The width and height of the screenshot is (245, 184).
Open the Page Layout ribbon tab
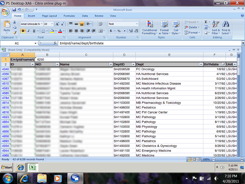coord(49,16)
